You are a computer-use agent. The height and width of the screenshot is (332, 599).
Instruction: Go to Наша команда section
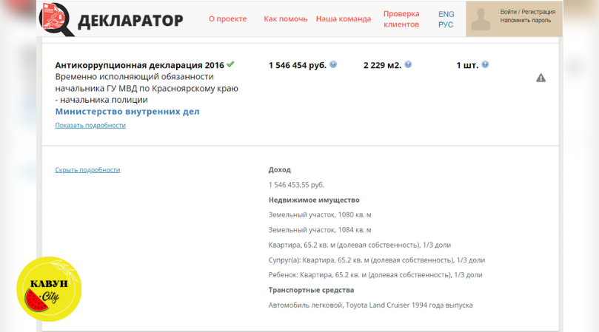[343, 19]
